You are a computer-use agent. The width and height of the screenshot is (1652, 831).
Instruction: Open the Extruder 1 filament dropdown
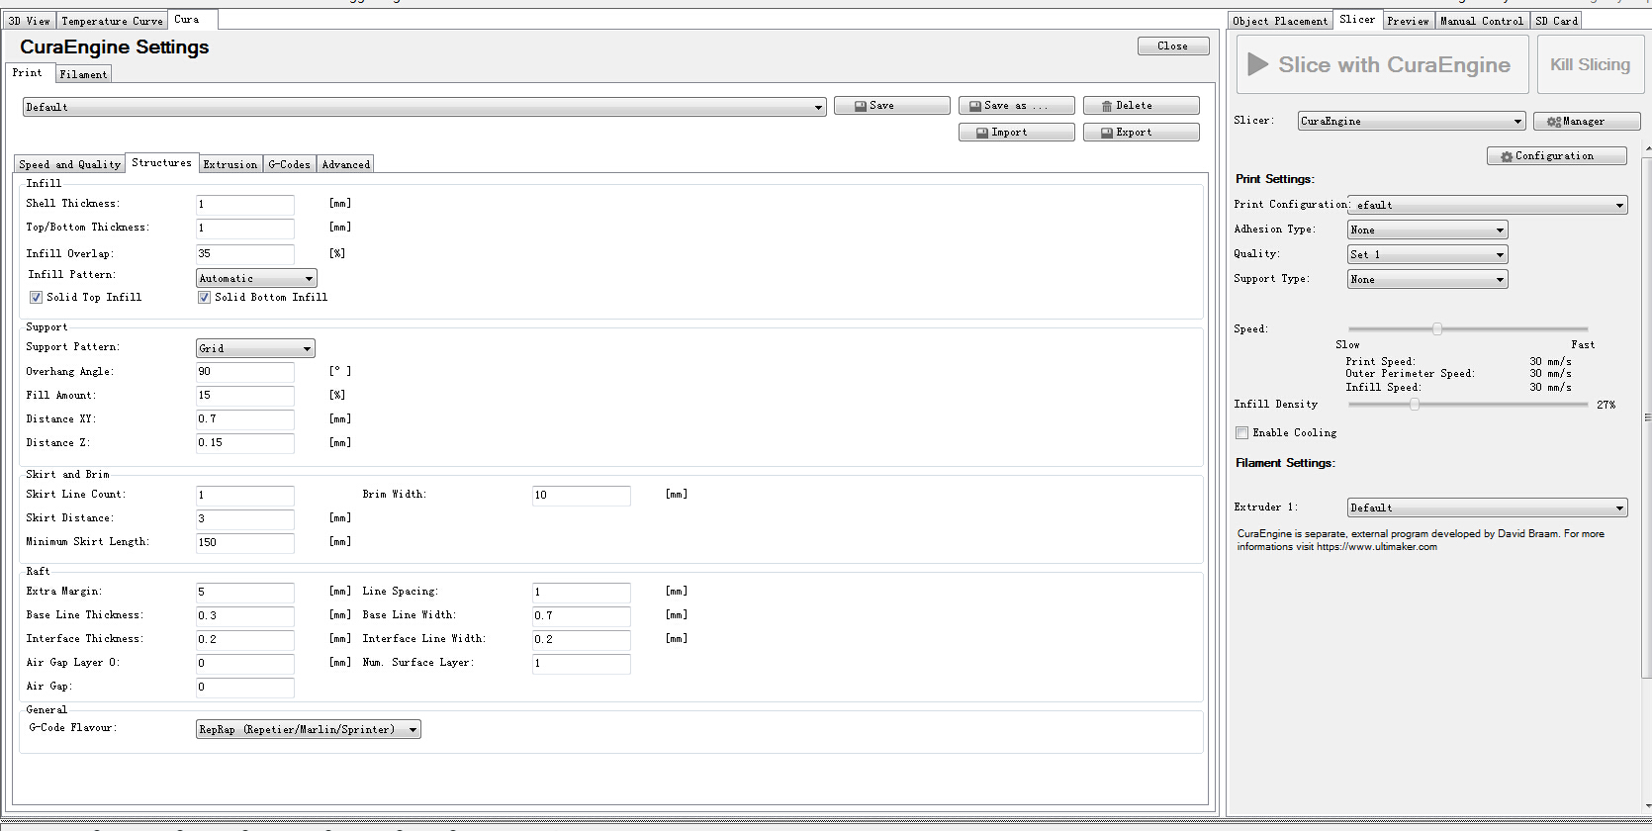coord(1488,508)
